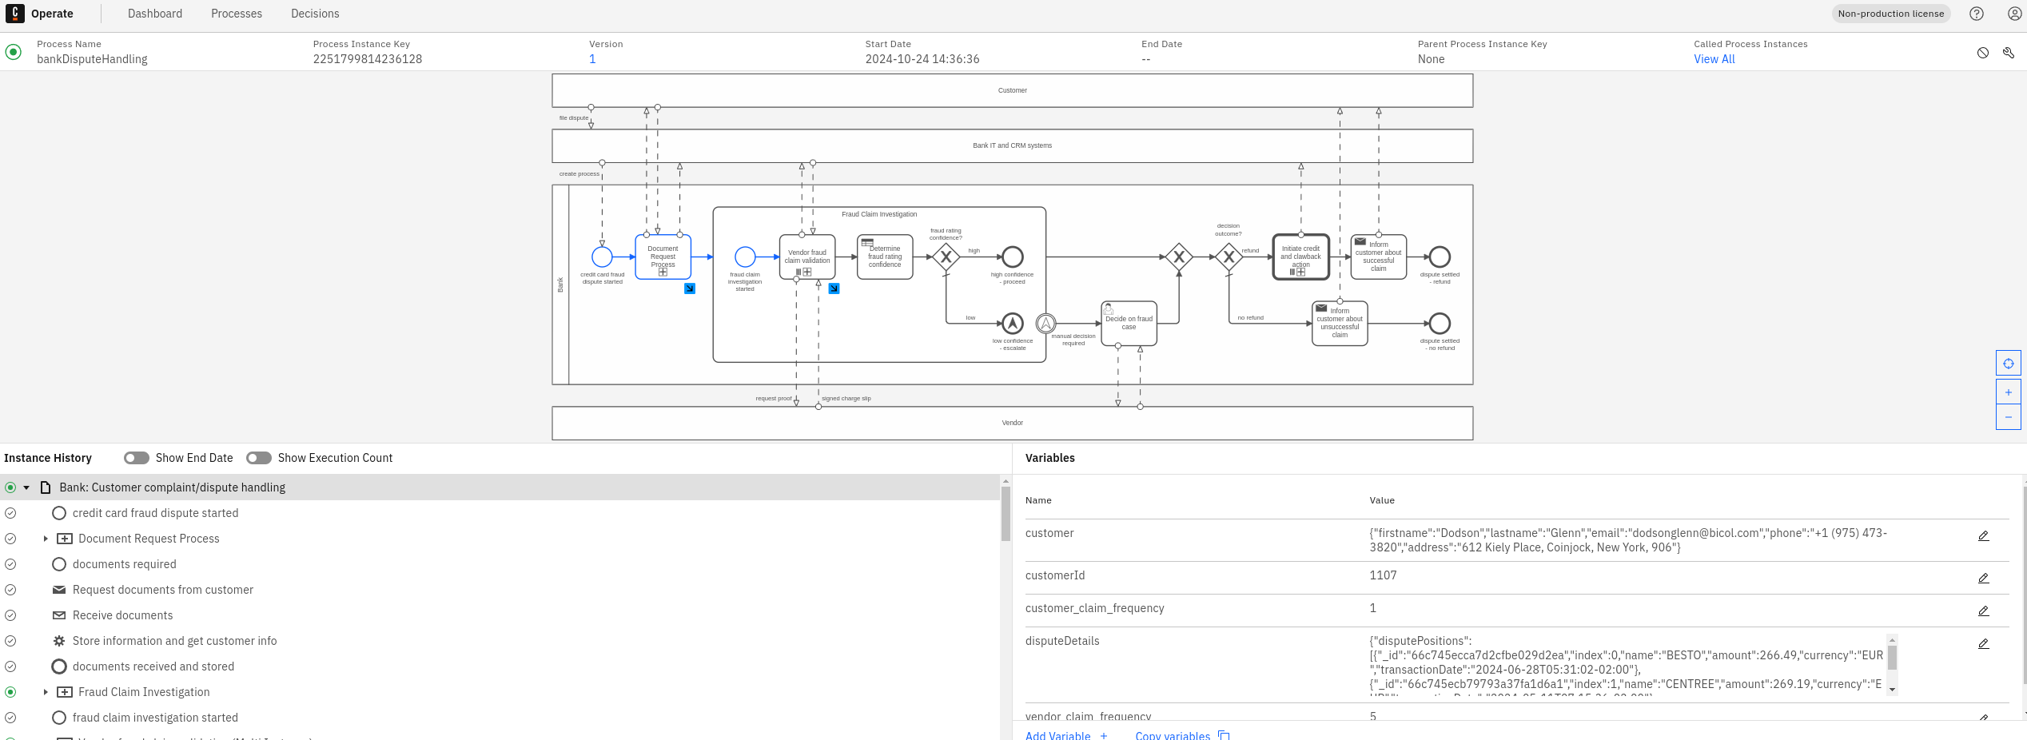The image size is (2027, 740).
Task: Select Decide on fraud case task
Action: [x=1129, y=323]
